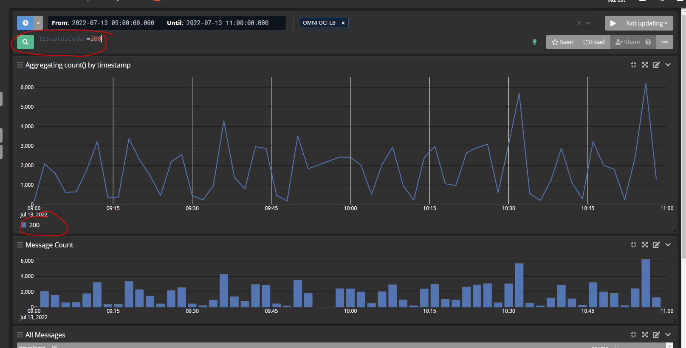
Task: Edit the Aggregating count() widget
Action: [x=656, y=65]
